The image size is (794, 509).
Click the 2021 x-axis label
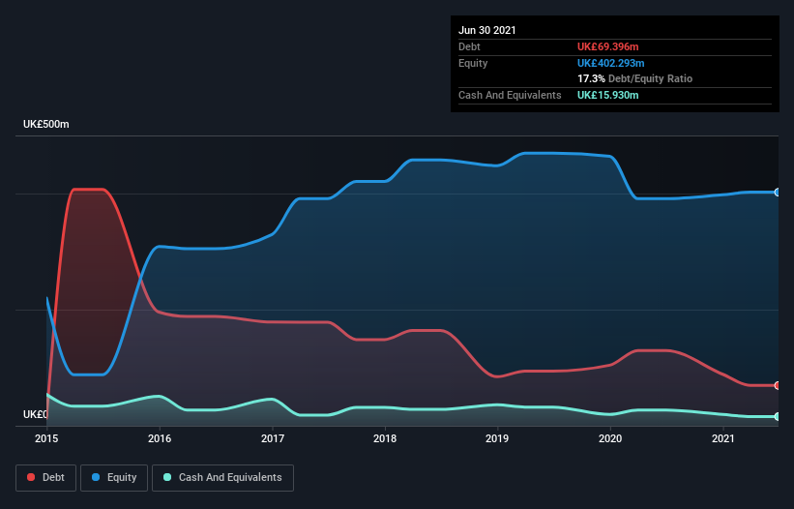(723, 438)
